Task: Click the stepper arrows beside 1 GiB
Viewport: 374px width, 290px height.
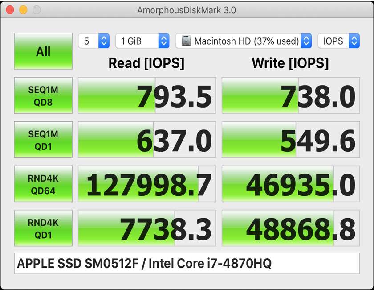Action: tap(164, 41)
